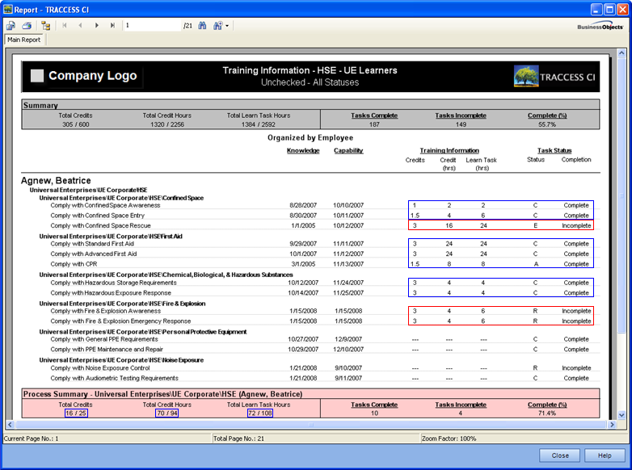
Task: Click the window title bar app icon
Action: point(8,9)
